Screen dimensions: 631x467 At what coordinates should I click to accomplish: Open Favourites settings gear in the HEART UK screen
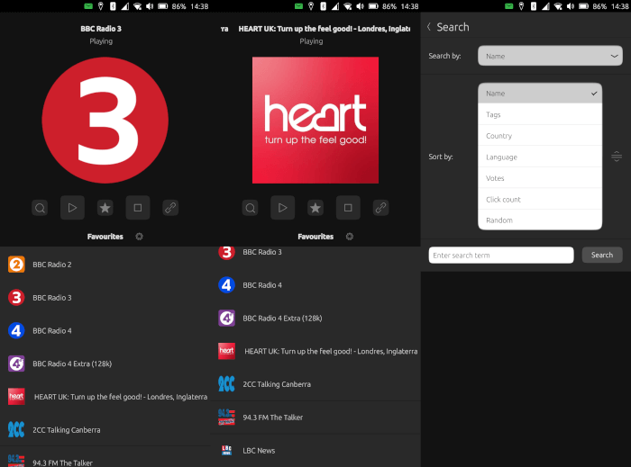pos(350,237)
